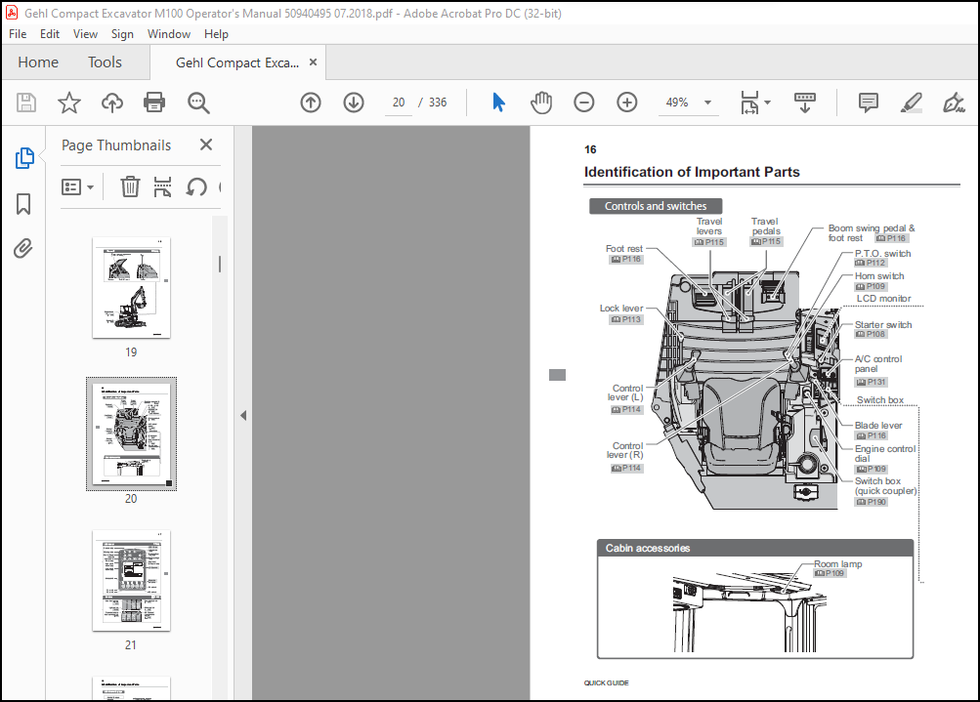Click the fit page scrolling icon
This screenshot has width=980, height=702.
(749, 103)
